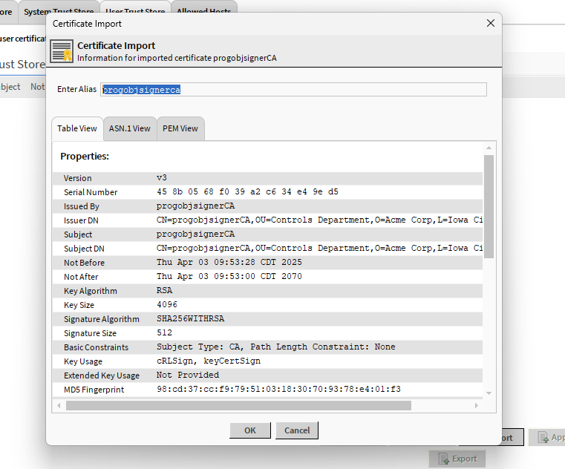Select the Table View tab

click(x=77, y=128)
